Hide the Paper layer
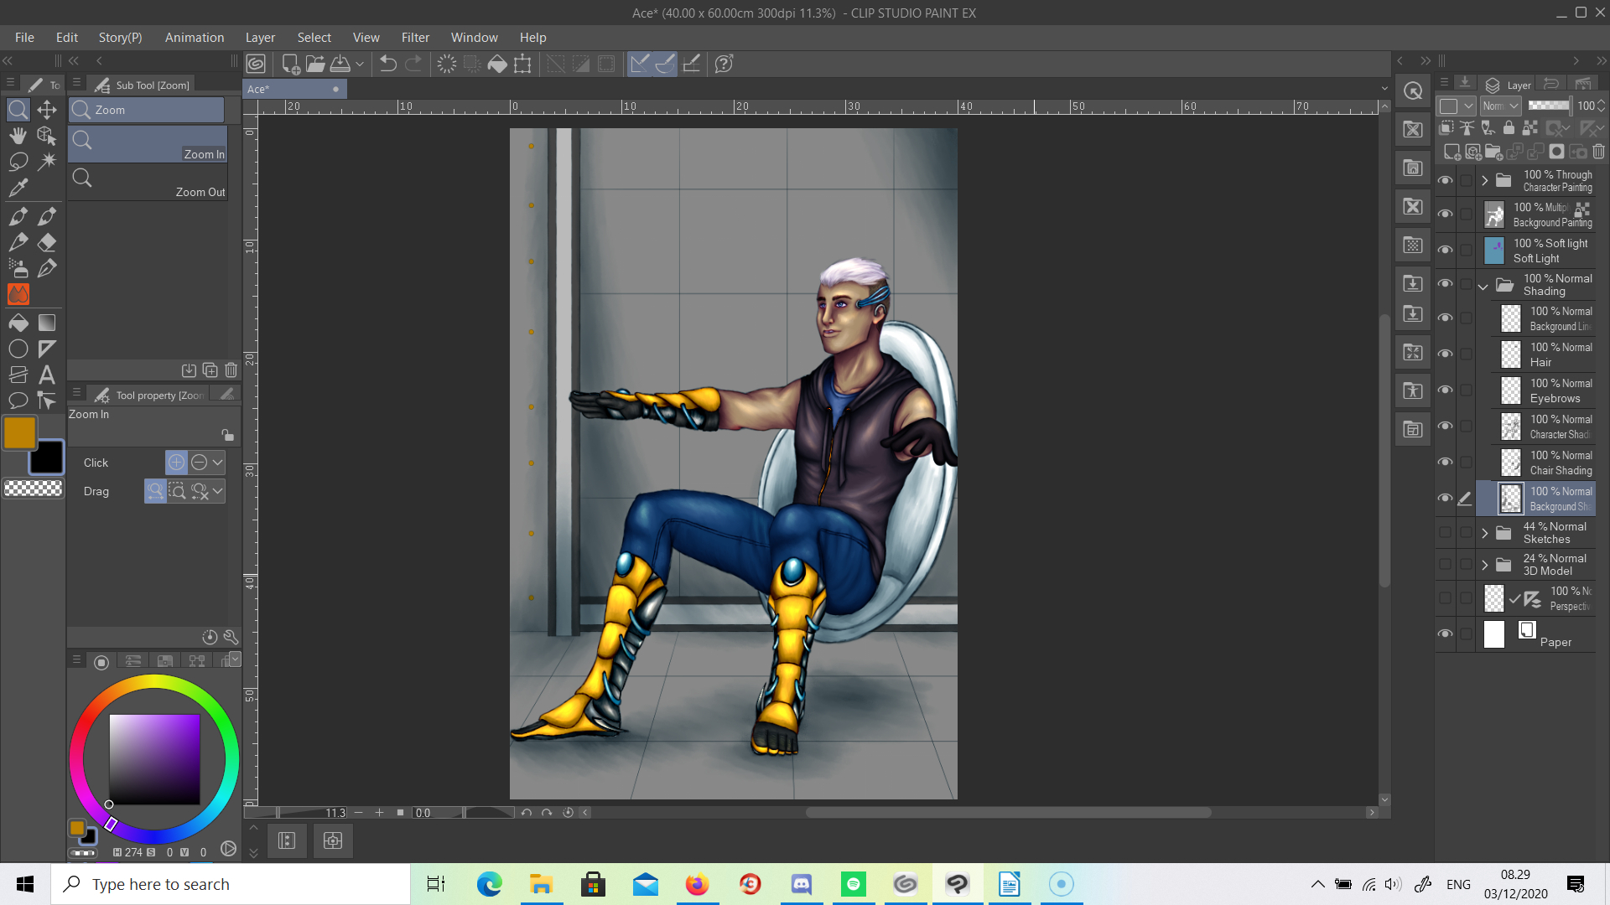Screen dimensions: 1610x905 pyautogui.click(x=1445, y=633)
